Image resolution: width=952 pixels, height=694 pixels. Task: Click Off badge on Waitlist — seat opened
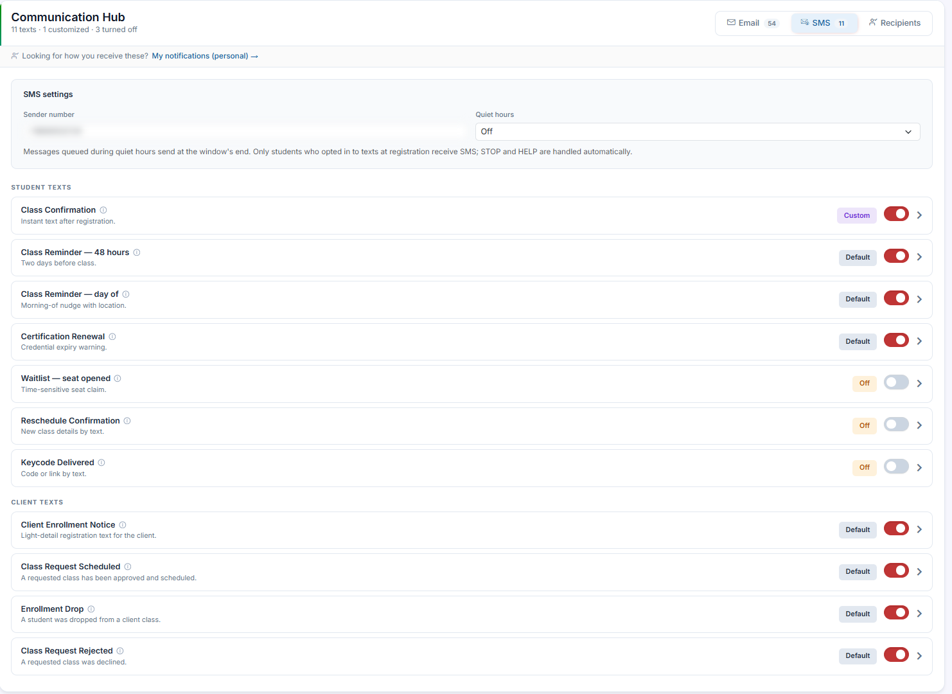[865, 383]
